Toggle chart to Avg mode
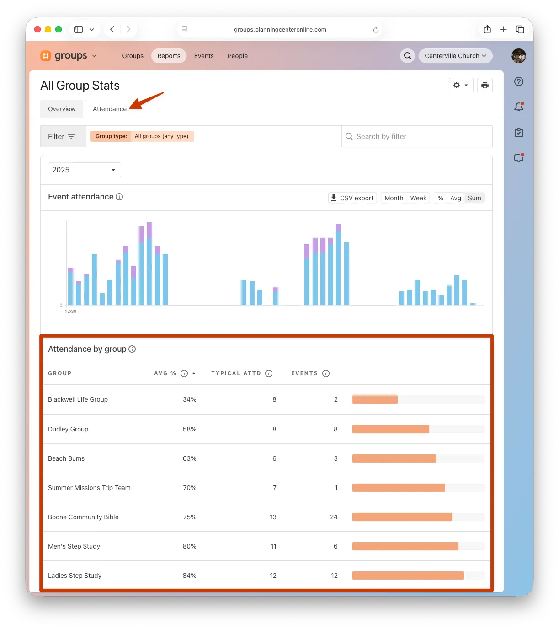The height and width of the screenshot is (630, 559). [455, 198]
